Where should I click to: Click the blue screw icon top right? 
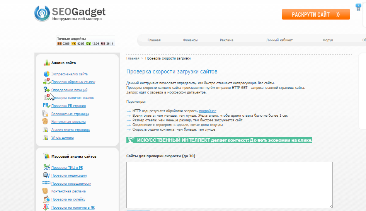358,7
